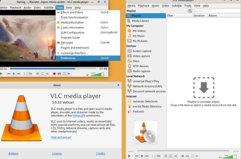Select Playlist in sidebar
This screenshot has width=241, height=159.
tap(146, 16)
